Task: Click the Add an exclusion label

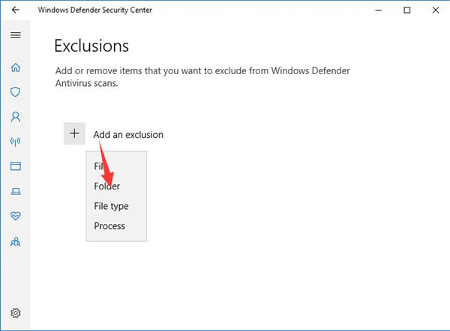Action: pos(128,134)
